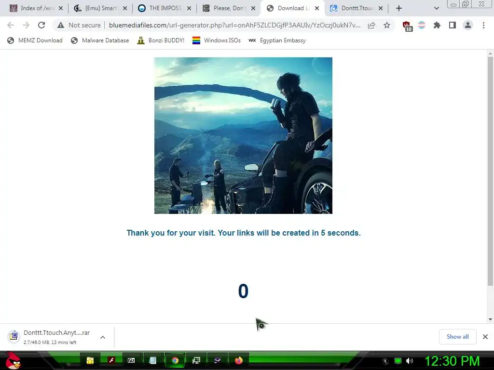Bookmark this page with the star
The height and width of the screenshot is (370, 494).
click(387, 25)
